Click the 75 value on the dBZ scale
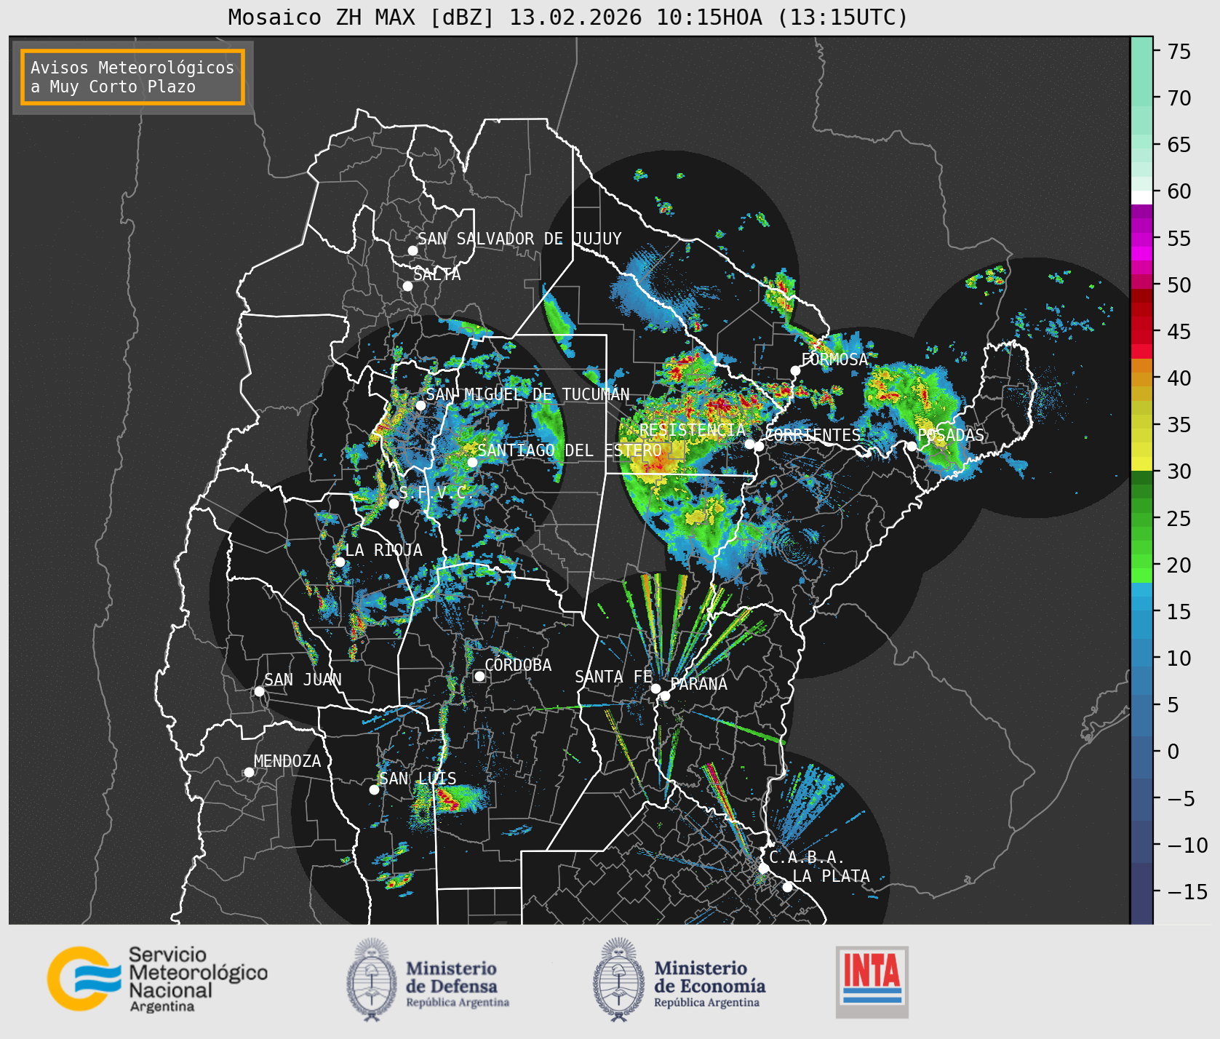Viewport: 1220px width, 1039px height. [1179, 52]
